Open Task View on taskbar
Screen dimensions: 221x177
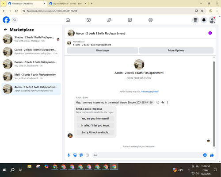coord(21,170)
